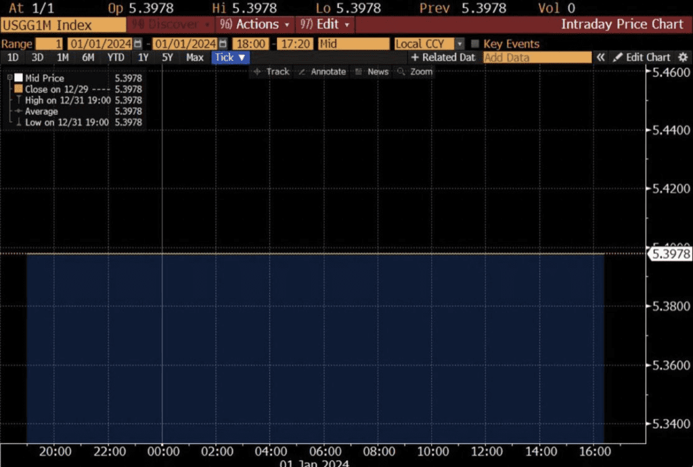Image resolution: width=693 pixels, height=467 pixels.
Task: Open the Edit menu
Action: [x=326, y=24]
